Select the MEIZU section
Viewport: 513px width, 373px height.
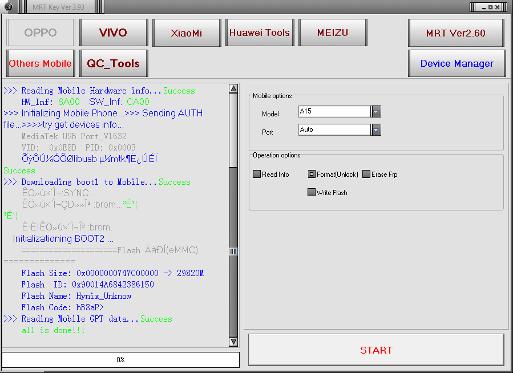(333, 33)
